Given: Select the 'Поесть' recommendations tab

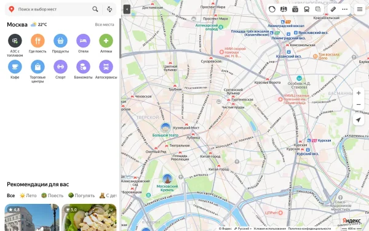Looking at the screenshot, I should [x=52, y=195].
